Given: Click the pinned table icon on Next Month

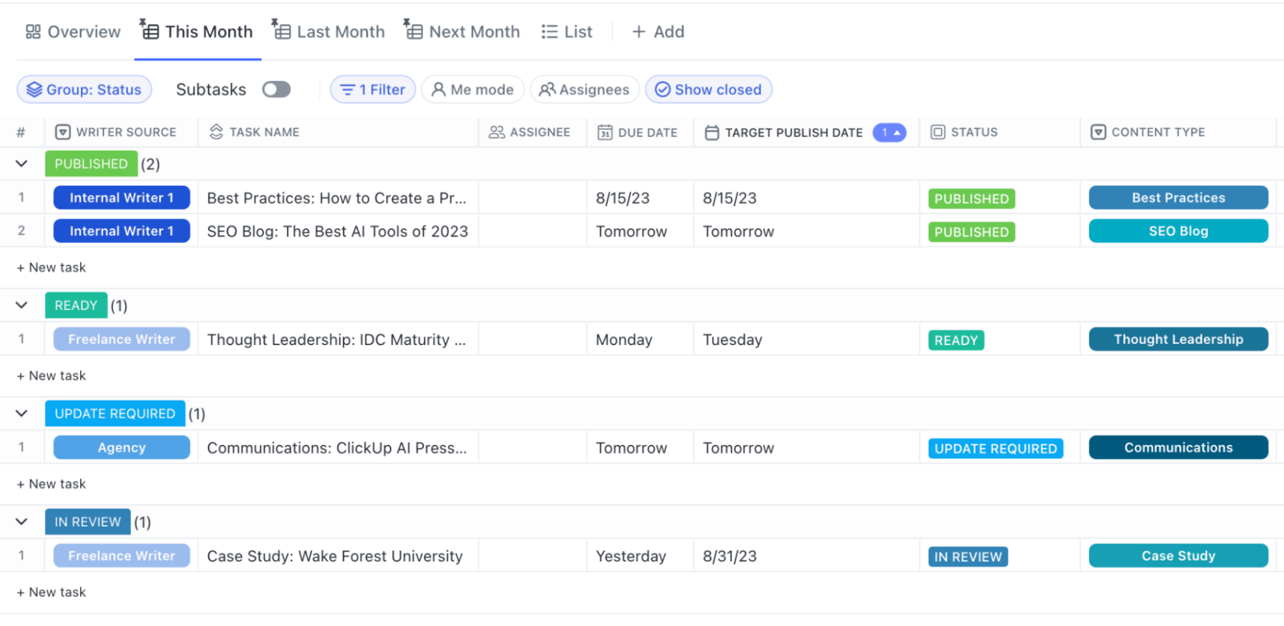Looking at the screenshot, I should (x=413, y=30).
